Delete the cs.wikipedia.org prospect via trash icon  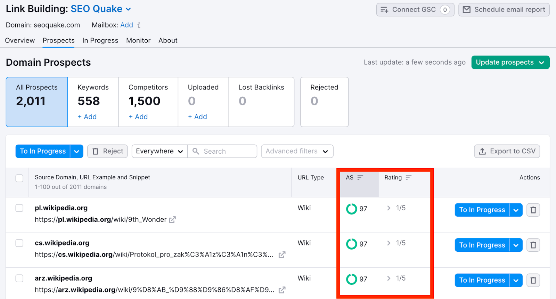tap(533, 245)
